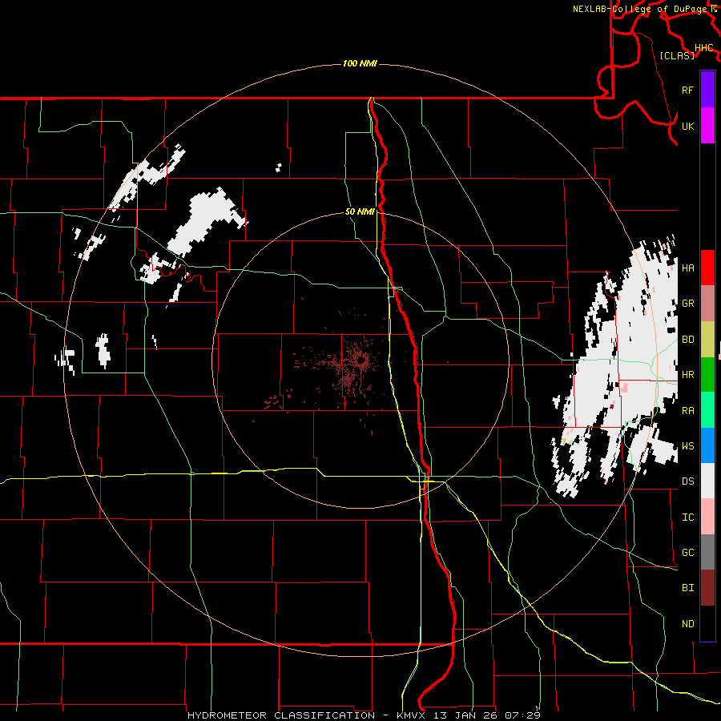Select the GC gray legend swatch
Screen dimensions: 721x721
707,552
